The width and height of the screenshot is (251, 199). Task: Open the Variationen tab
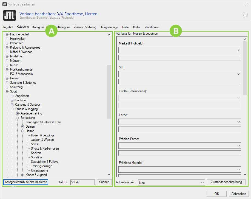[x=152, y=27]
